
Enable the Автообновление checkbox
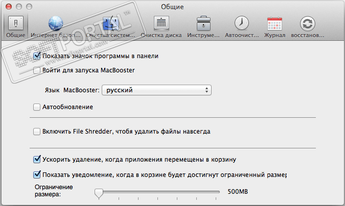(x=37, y=107)
